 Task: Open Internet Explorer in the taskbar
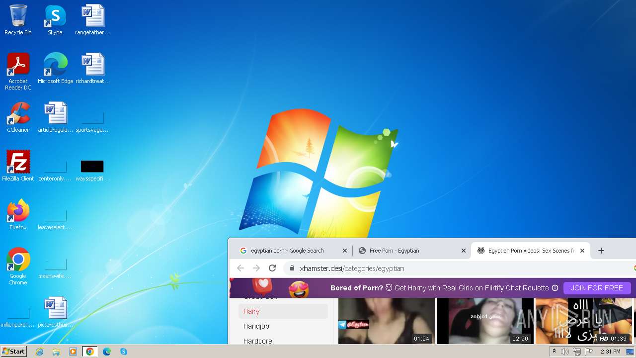[x=39, y=352]
